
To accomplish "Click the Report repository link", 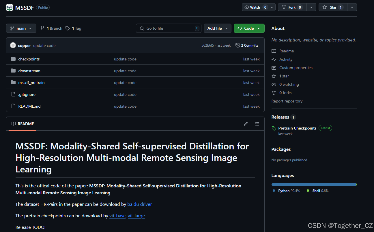I will pyautogui.click(x=287, y=101).
